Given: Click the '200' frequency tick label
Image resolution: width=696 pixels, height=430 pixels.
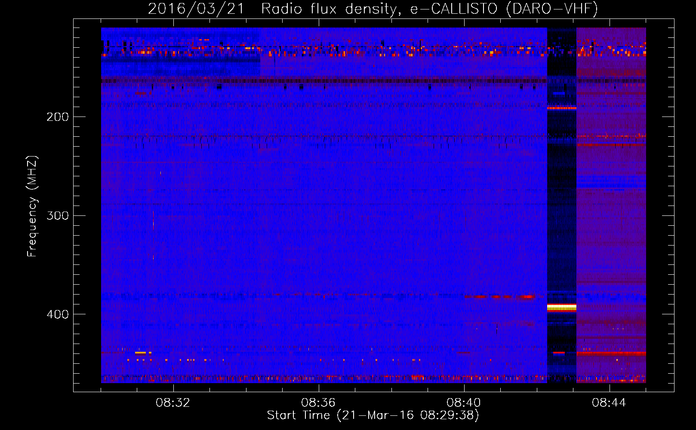Looking at the screenshot, I should (x=58, y=117).
